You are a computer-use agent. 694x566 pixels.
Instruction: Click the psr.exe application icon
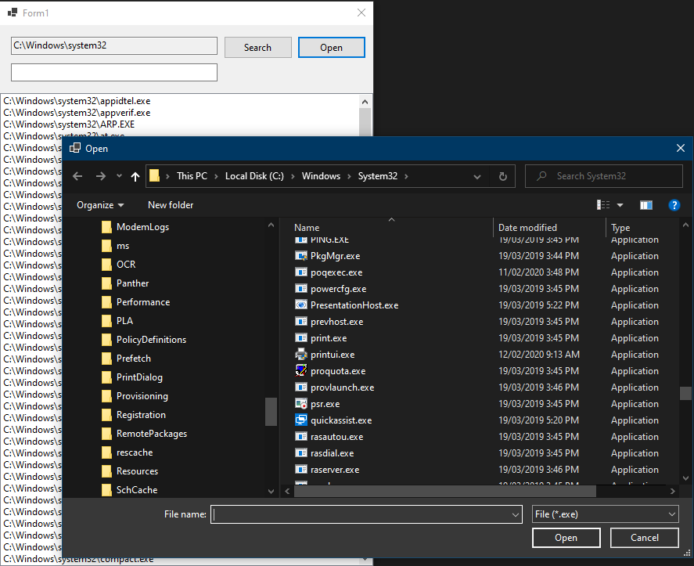tap(301, 404)
